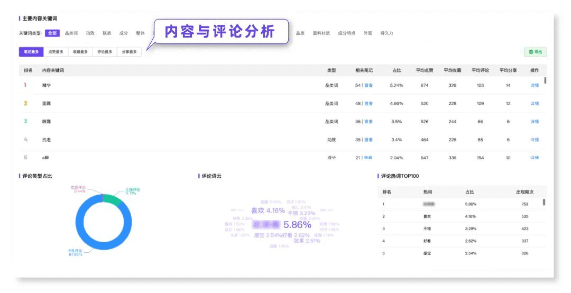The width and height of the screenshot is (571, 293).
Task: Filter keywords by 品质
Action: tap(300, 33)
